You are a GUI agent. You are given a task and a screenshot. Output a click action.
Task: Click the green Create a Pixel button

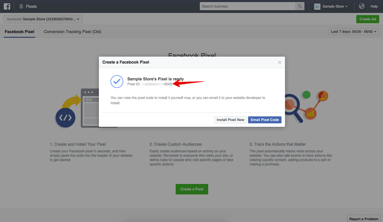(192, 189)
